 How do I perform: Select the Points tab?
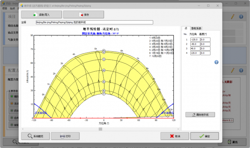(186, 28)
